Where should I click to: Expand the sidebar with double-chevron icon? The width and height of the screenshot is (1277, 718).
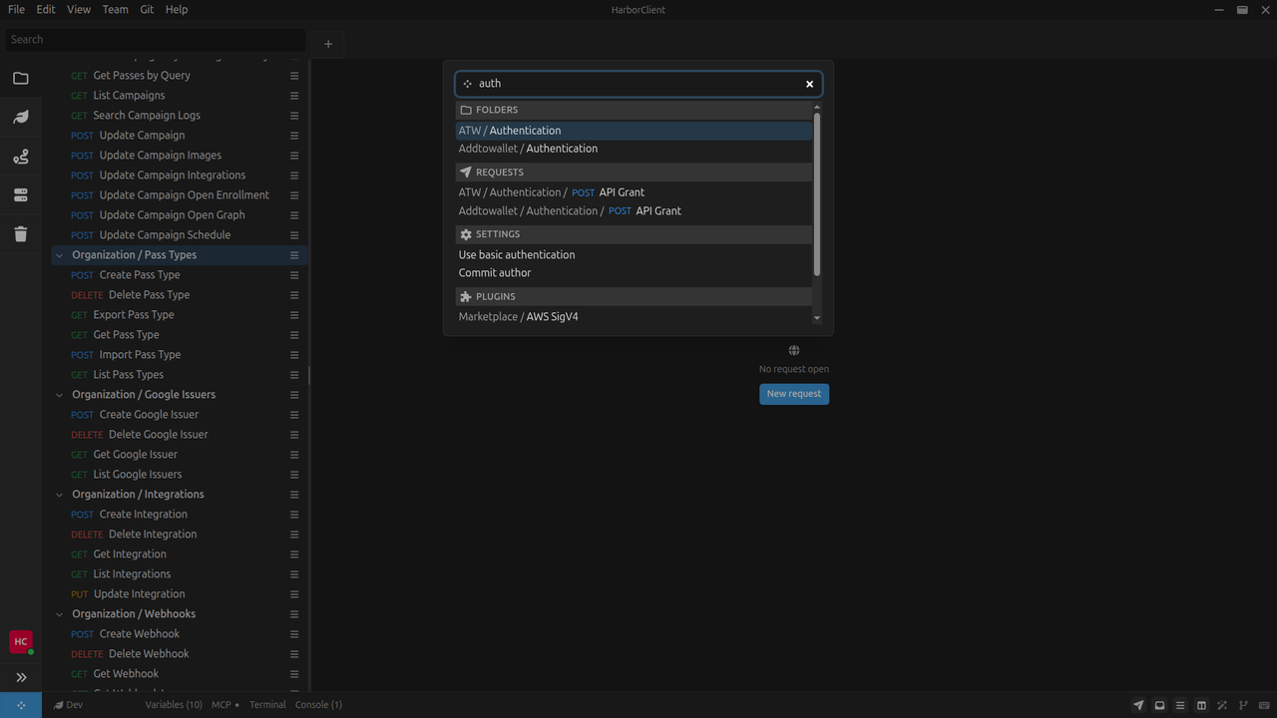coord(21,677)
